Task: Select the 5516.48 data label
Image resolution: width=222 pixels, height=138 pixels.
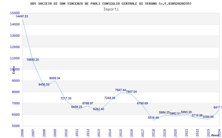Action: [153, 118]
